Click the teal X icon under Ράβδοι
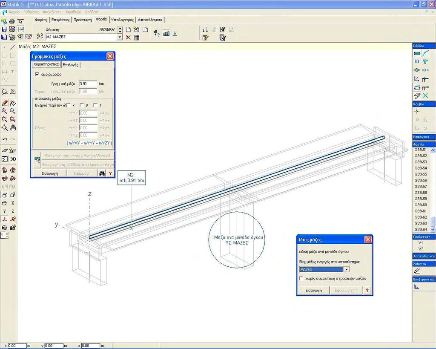Screen dimensions: 436x349 tap(425, 96)
